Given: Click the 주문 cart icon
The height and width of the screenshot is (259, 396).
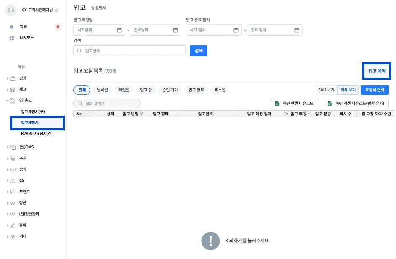Looking at the screenshot, I should 13,158.
